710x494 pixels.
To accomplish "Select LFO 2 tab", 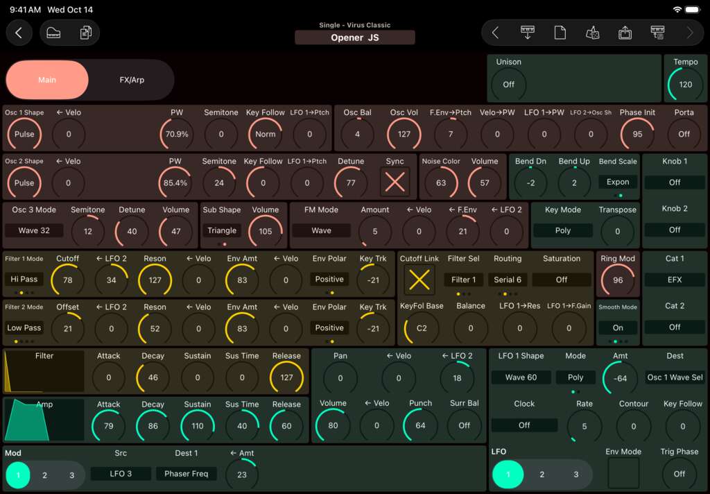I will point(542,474).
